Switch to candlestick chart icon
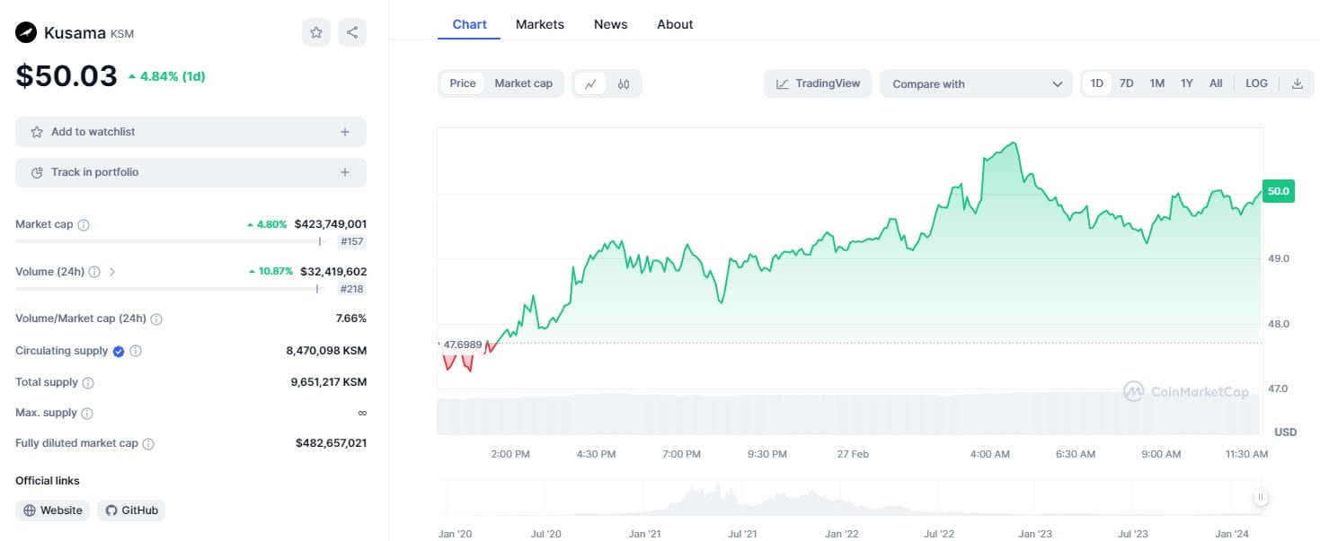 click(624, 84)
